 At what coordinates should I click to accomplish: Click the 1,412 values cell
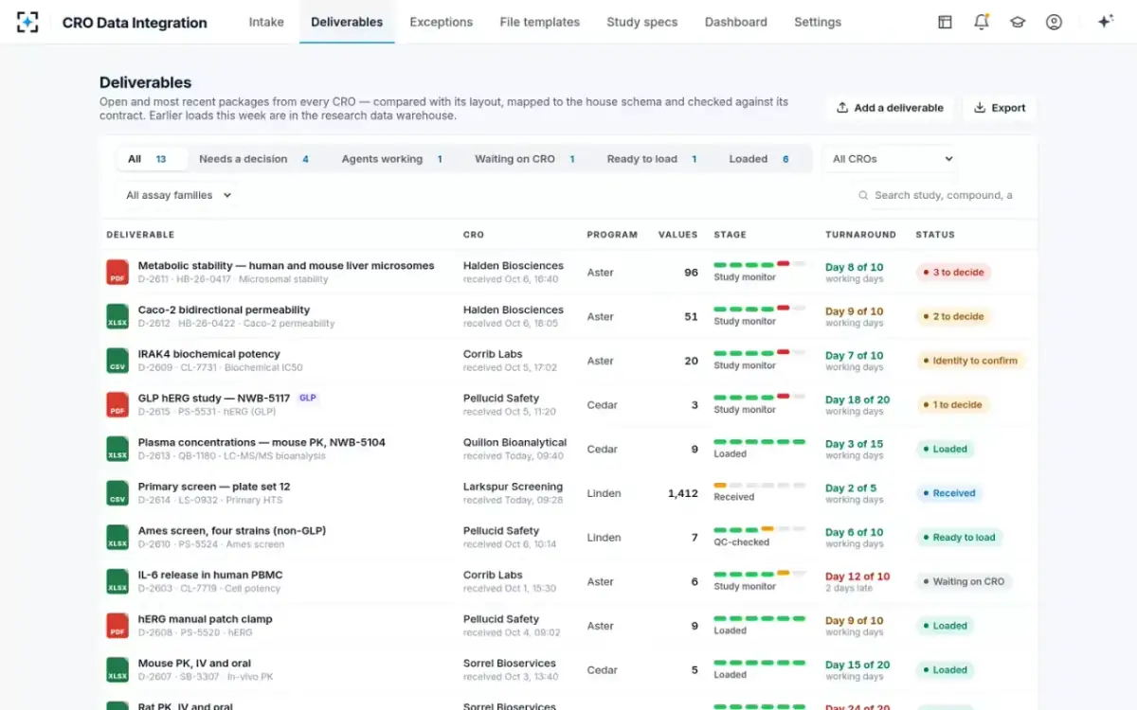tap(683, 493)
